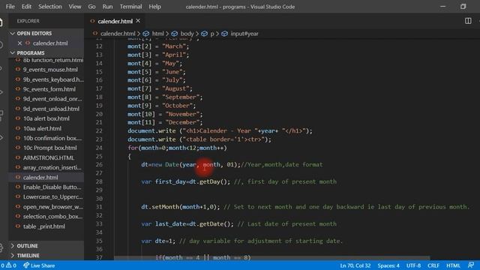Open 10b confimation box file

pos(52,138)
